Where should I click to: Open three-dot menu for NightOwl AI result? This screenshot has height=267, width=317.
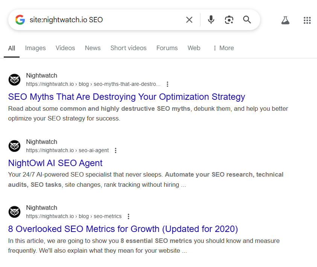[115, 150]
